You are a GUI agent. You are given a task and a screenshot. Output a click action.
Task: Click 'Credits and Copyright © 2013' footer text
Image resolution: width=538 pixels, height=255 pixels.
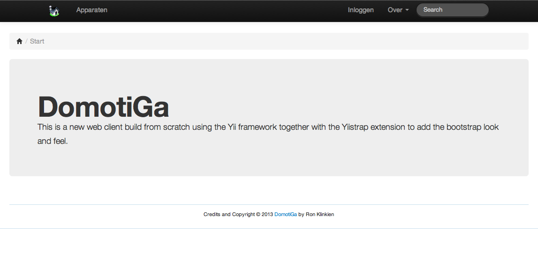pyautogui.click(x=238, y=214)
